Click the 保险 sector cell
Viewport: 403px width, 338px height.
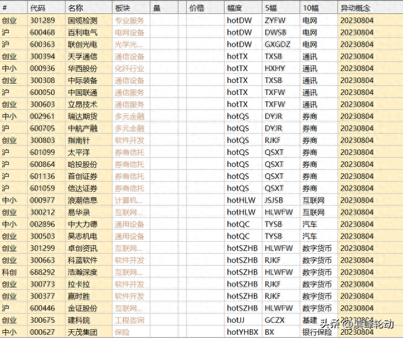[122, 332]
